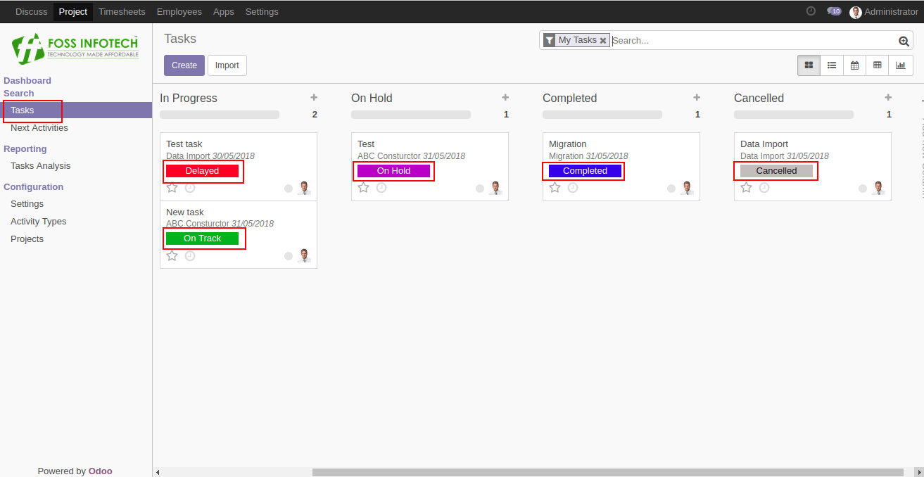The image size is (924, 477).
Task: Open Projects in the sidebar
Action: pos(27,239)
